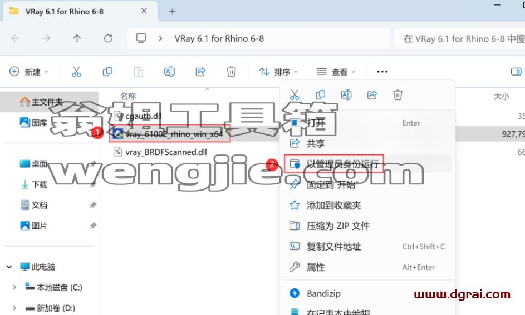
Task: Open the more options ellipsis in the toolbar
Action: coord(382,72)
